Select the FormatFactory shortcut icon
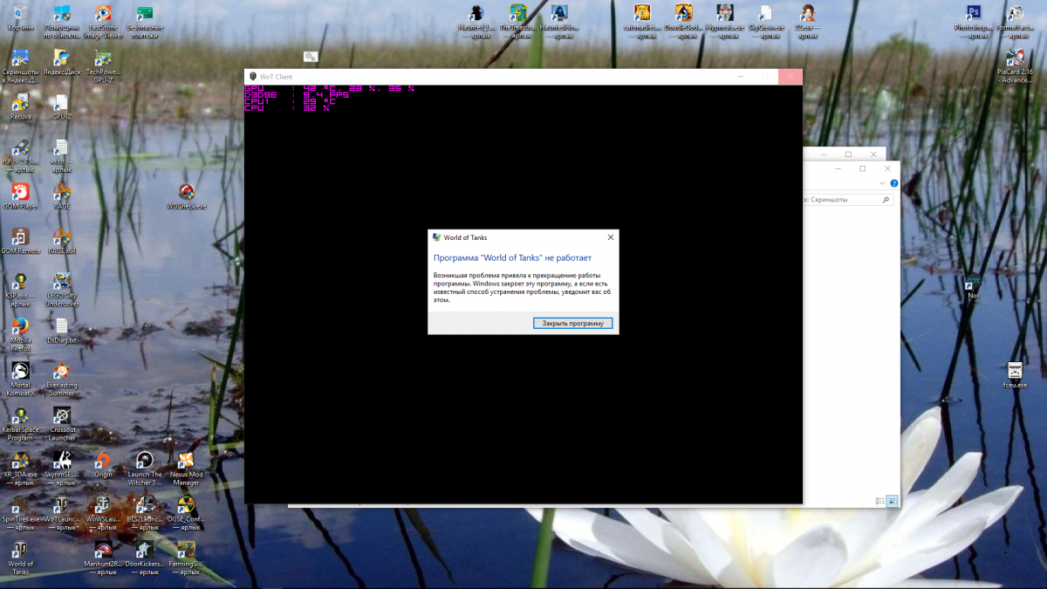The image size is (1047, 589). tap(1015, 21)
